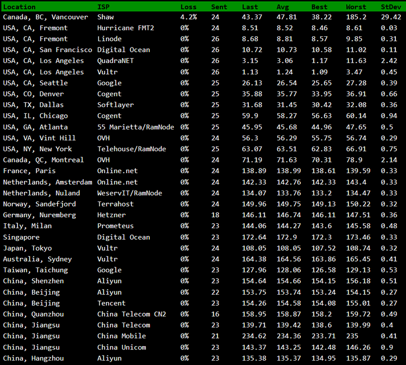Click the 234.36 average value

[x=289, y=336]
